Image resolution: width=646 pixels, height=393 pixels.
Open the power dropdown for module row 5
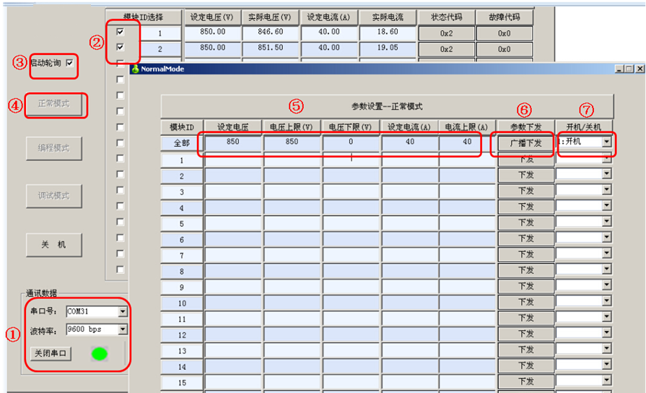pyautogui.click(x=606, y=222)
